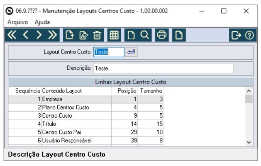
Task: Click size 15 in Título row
Action: point(150,124)
